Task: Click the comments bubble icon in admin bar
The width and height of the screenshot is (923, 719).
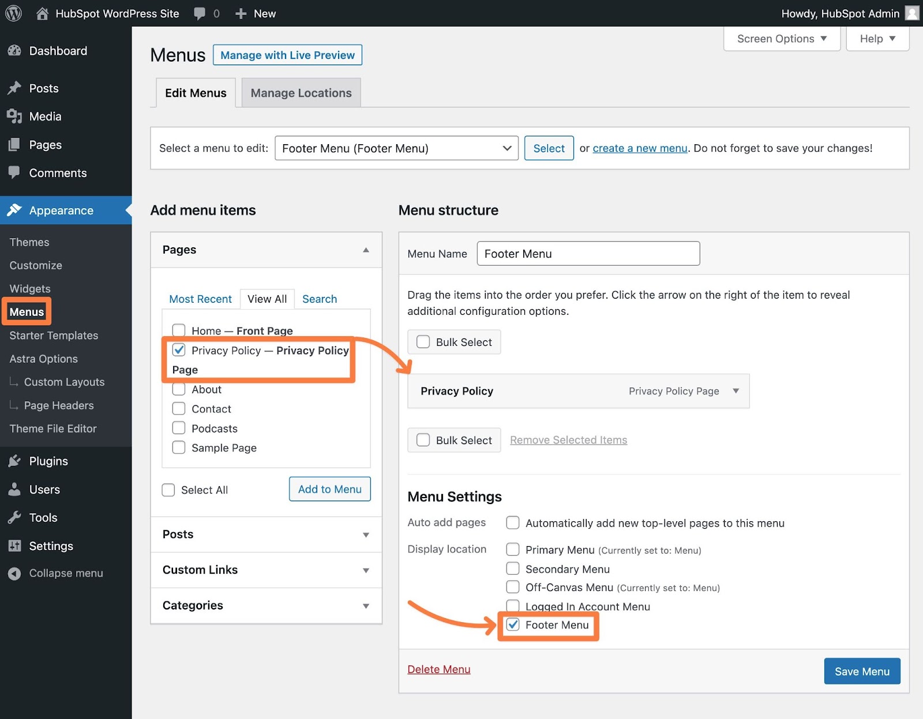Action: pyautogui.click(x=200, y=13)
